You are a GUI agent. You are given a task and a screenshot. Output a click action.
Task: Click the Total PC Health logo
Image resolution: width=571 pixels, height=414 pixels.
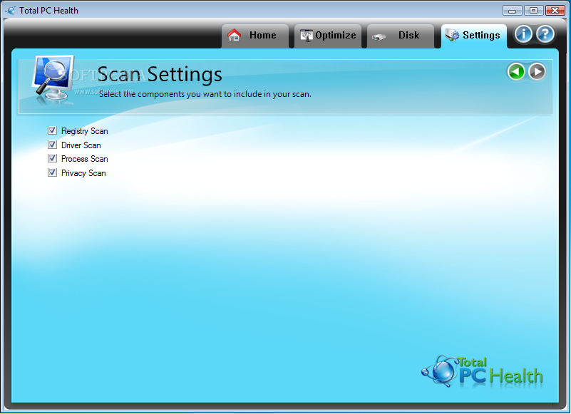tap(482, 372)
